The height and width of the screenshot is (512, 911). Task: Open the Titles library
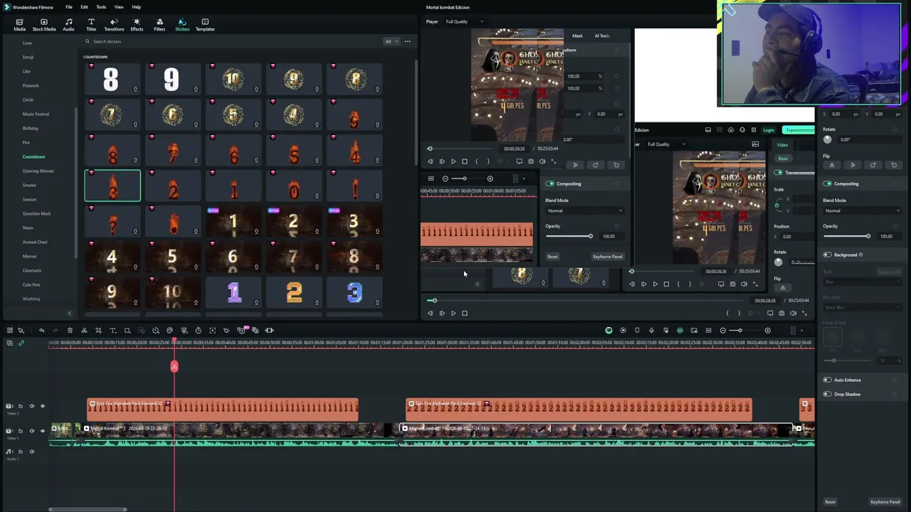pos(91,25)
